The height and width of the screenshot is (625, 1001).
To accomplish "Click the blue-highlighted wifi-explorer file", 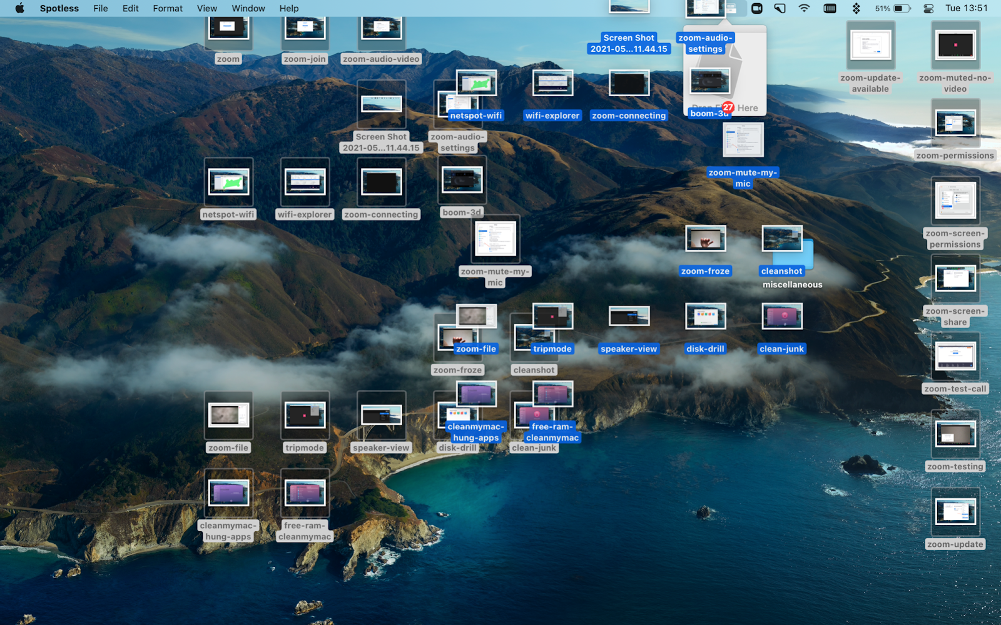I will pos(552,83).
